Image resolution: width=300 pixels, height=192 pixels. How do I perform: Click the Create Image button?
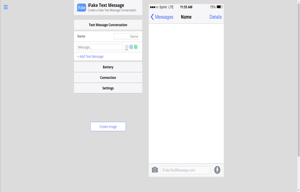[108, 126]
